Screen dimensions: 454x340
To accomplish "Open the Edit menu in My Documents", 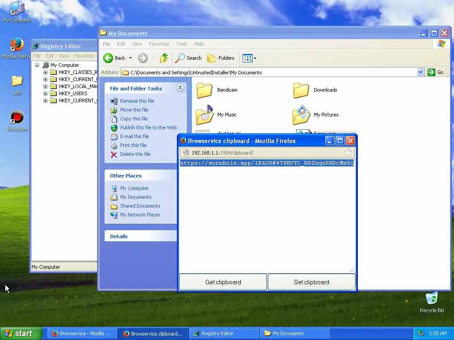I will 121,44.
